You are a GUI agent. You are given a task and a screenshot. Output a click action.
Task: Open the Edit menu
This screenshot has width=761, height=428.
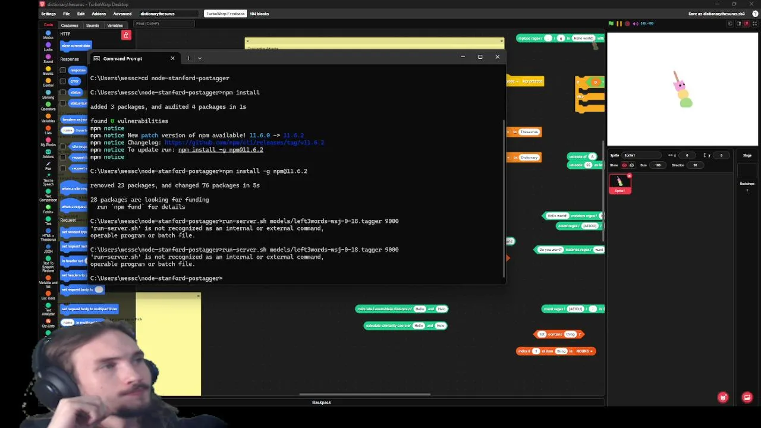(x=80, y=14)
